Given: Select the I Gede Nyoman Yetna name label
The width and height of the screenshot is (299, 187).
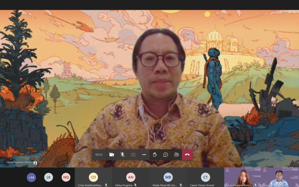Looking at the screenshot, I should pos(19,162).
